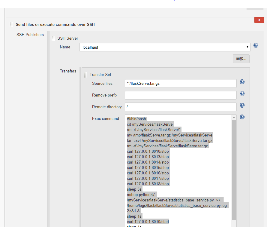Click the Transfer Set section title
Image resolution: width=267 pixels, height=227 pixels.
click(x=100, y=75)
